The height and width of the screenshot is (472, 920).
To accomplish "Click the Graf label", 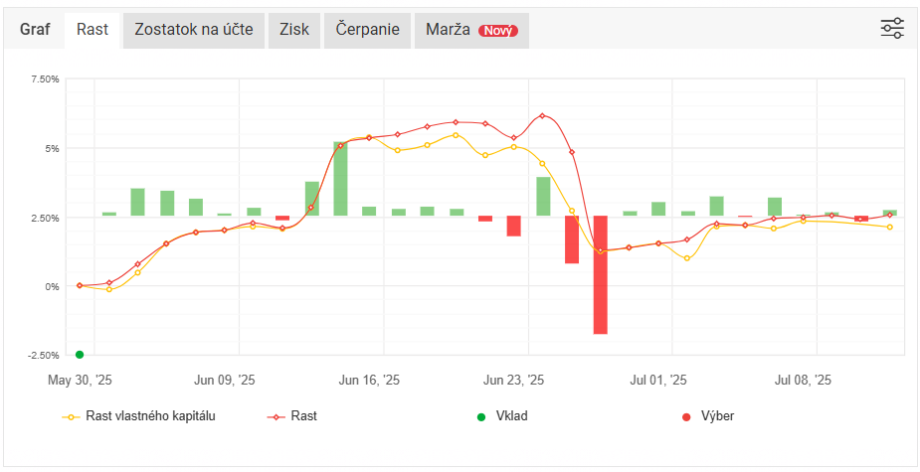I will point(35,30).
